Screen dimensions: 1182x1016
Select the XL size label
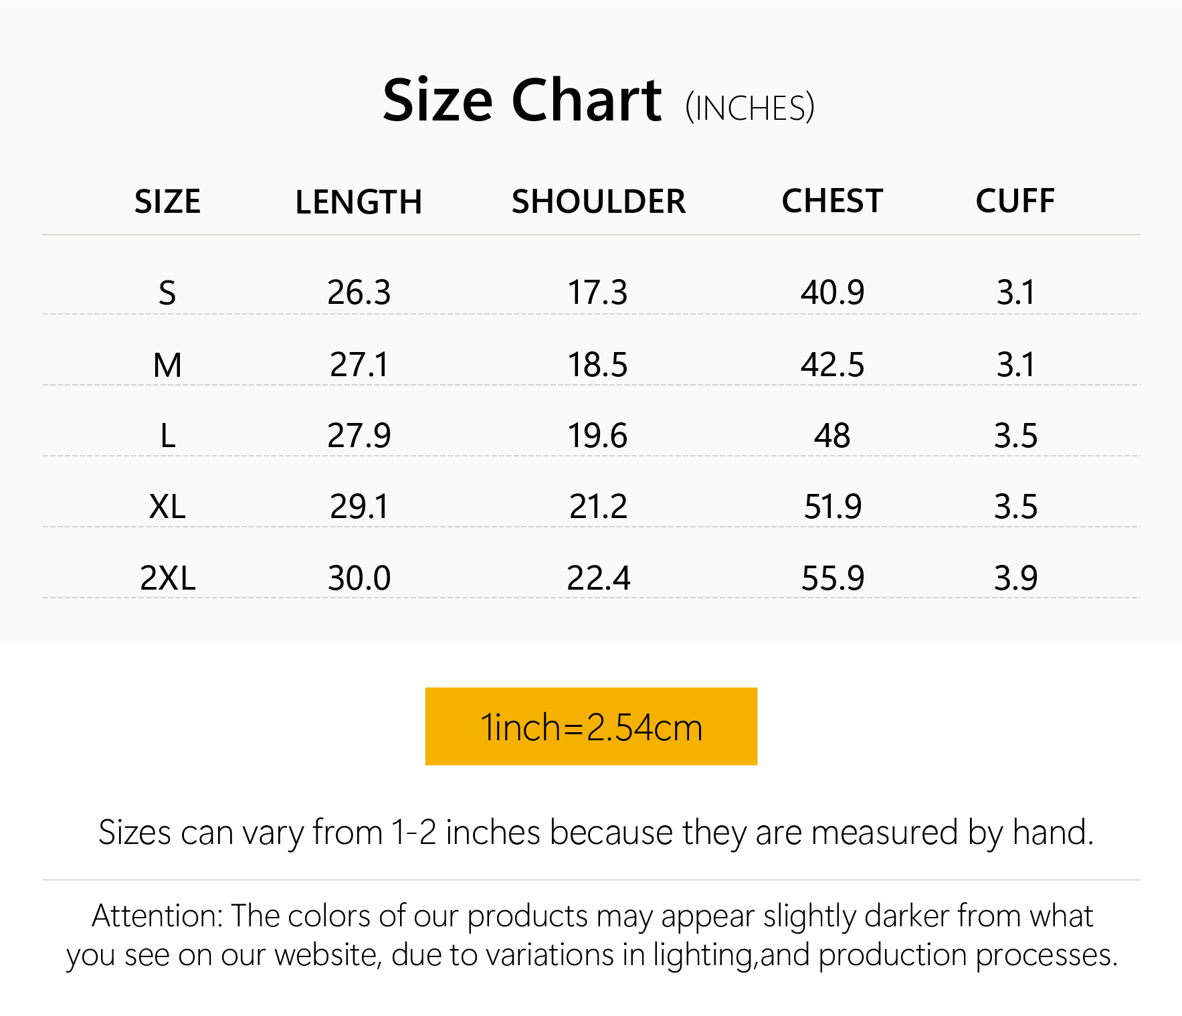[x=167, y=507]
